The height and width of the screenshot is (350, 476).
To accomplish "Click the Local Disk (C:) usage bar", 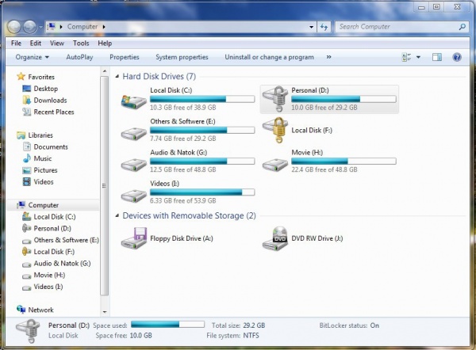I will (202, 99).
